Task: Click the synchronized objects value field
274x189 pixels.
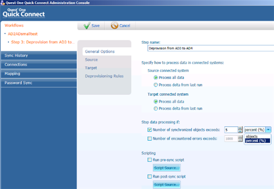Action: point(231,130)
